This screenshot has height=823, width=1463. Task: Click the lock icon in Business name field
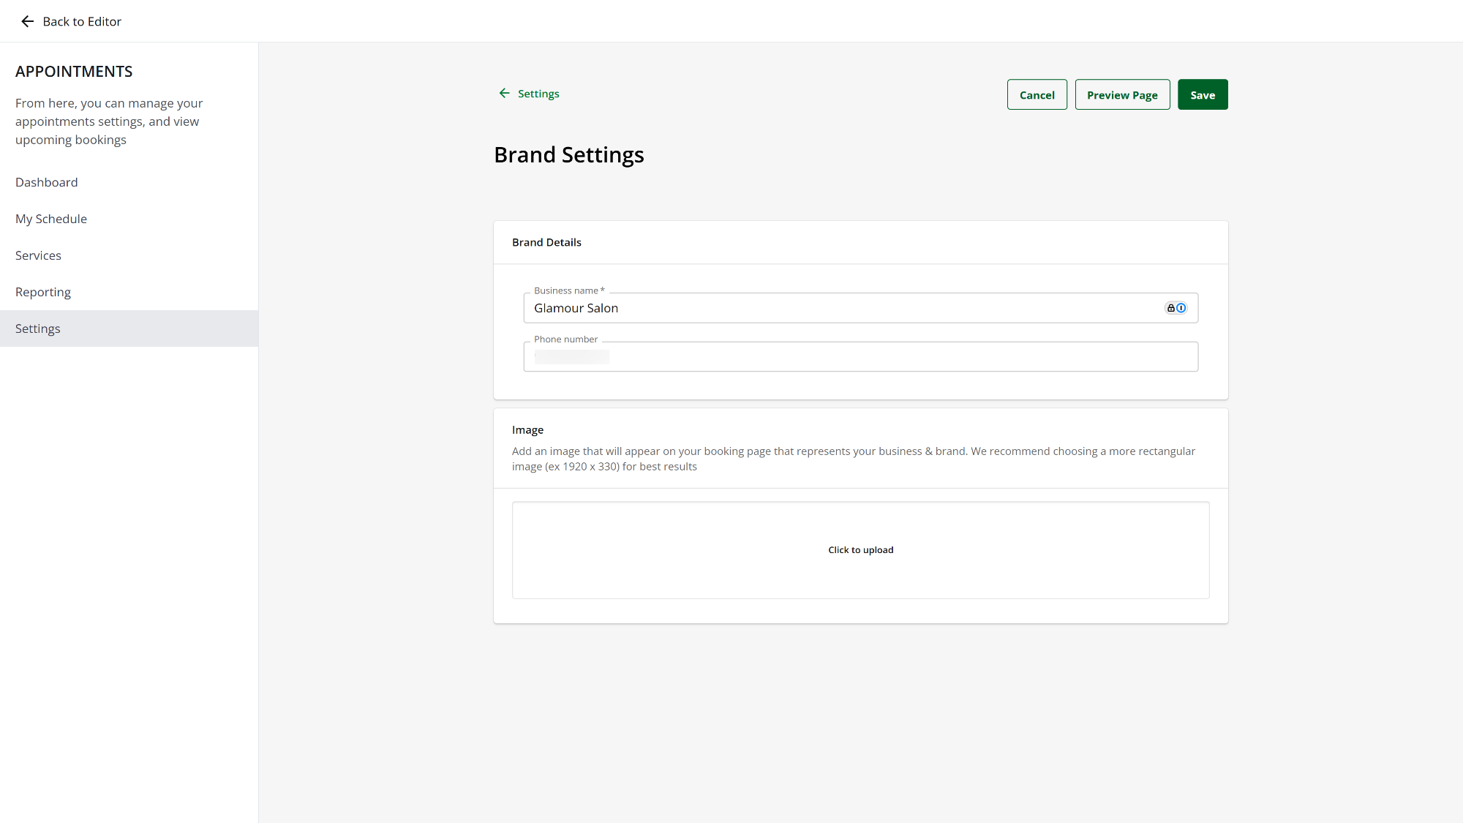[x=1170, y=308]
